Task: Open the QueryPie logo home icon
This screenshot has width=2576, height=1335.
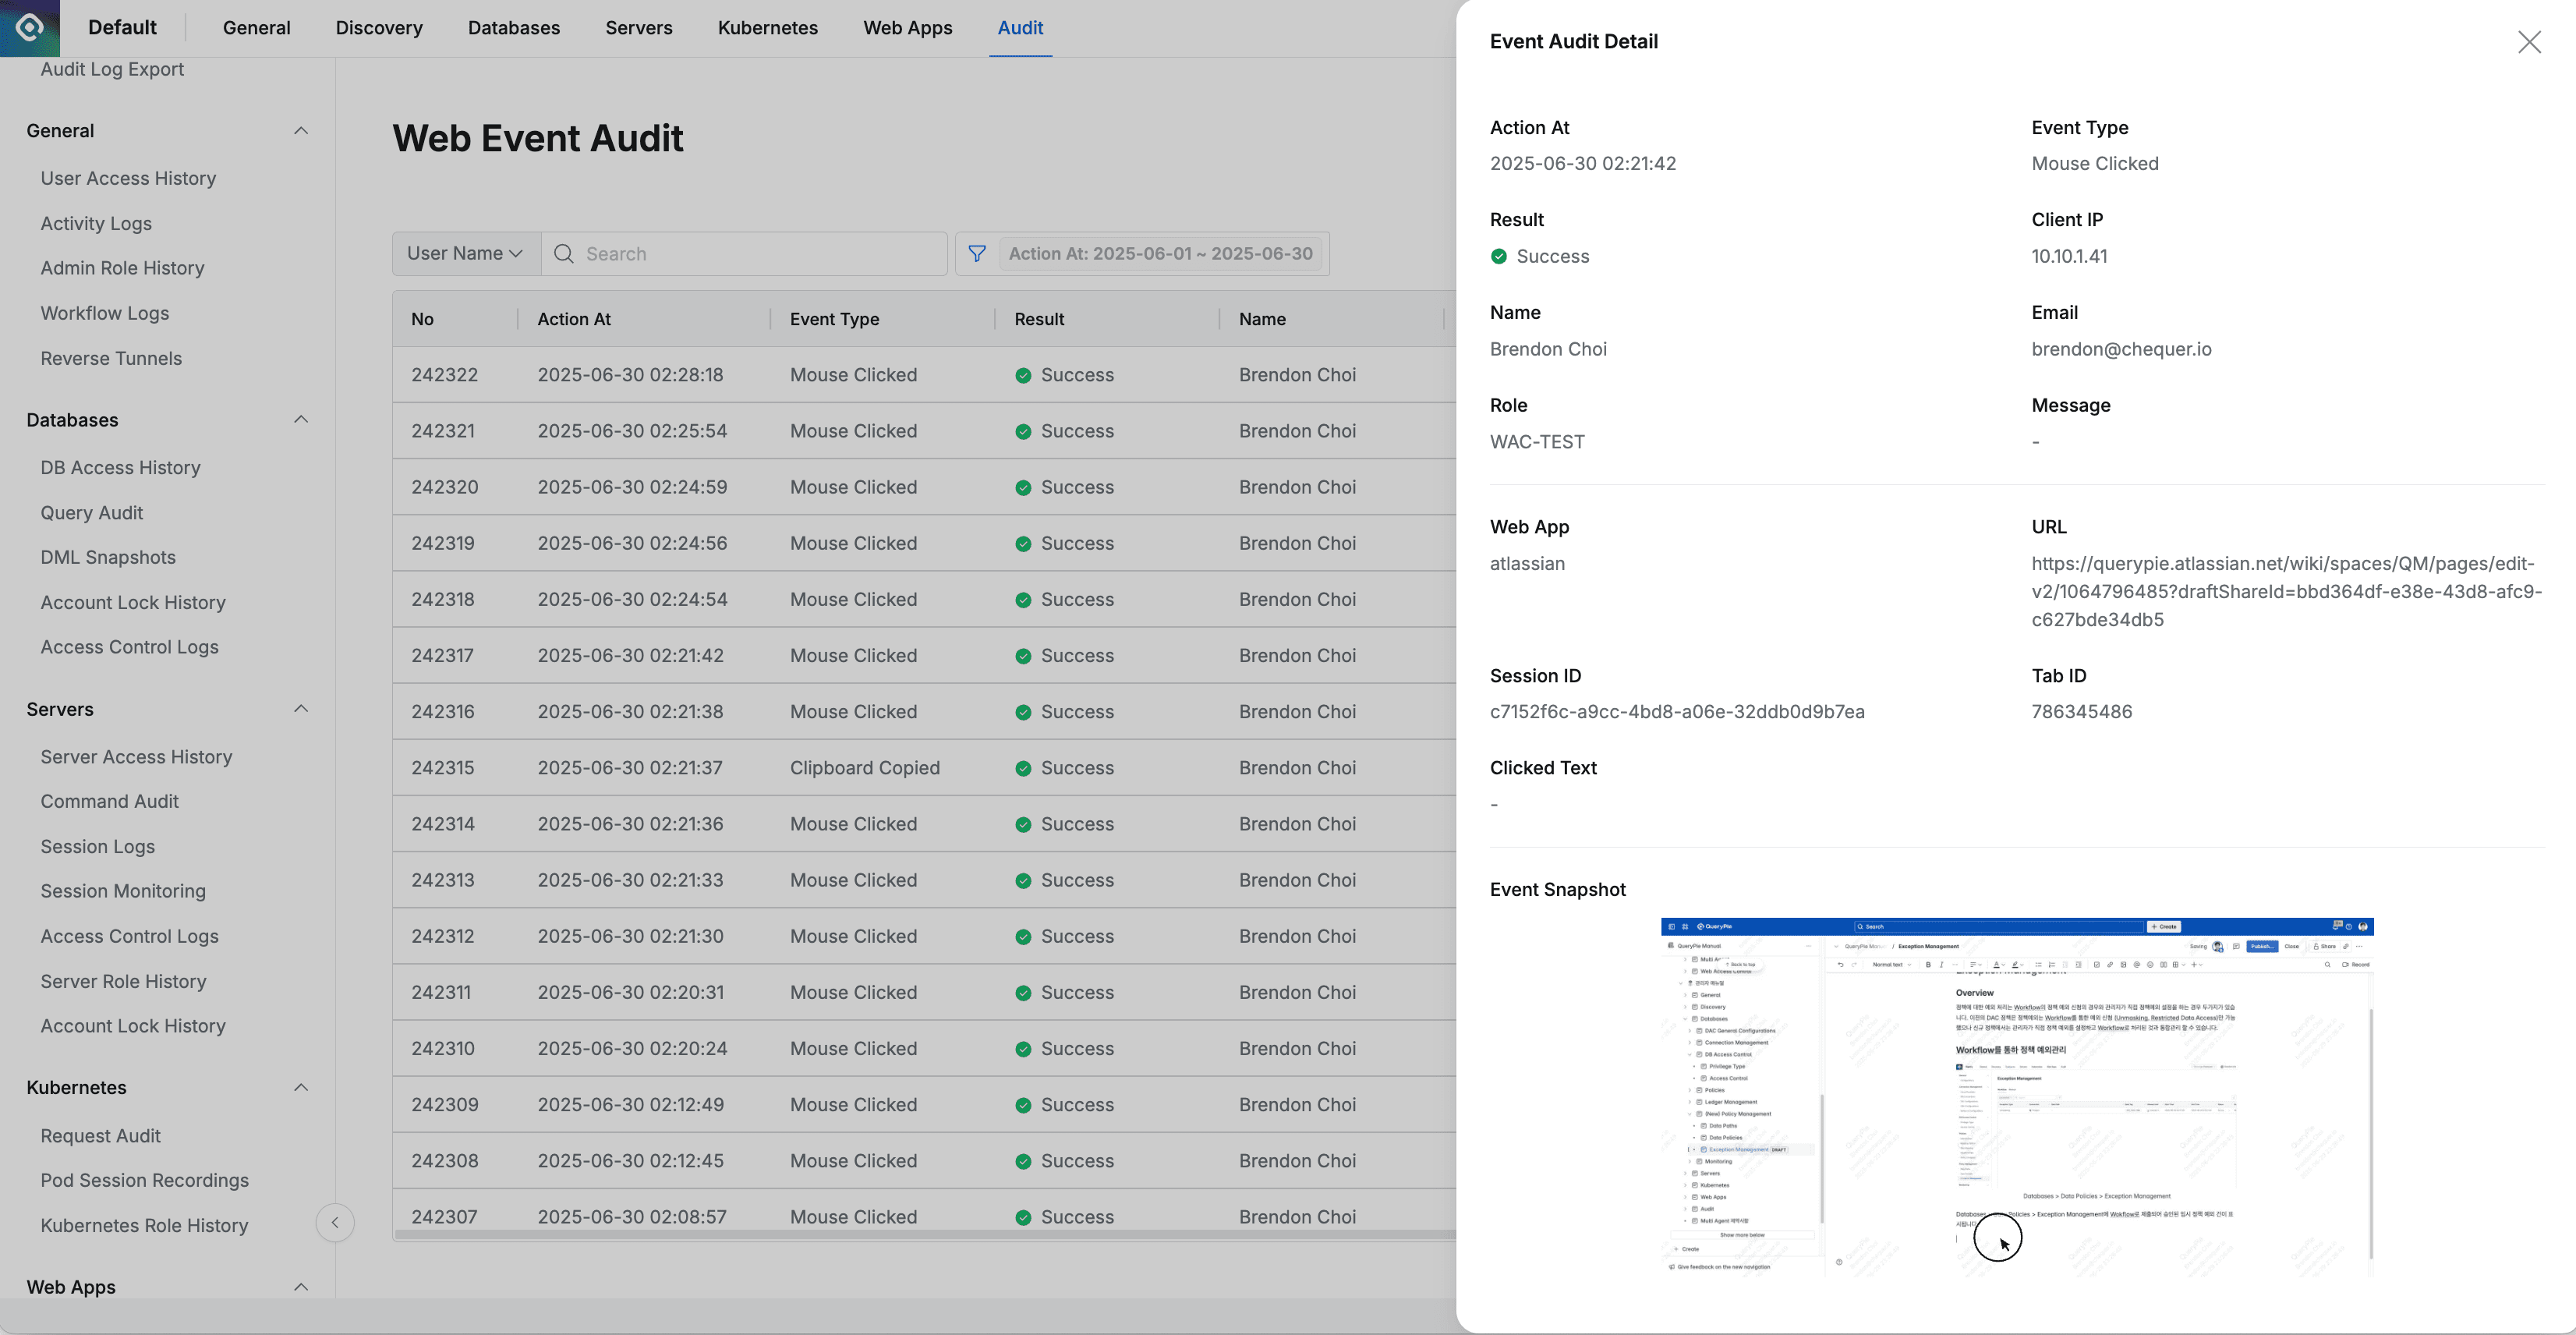Action: tap(29, 27)
